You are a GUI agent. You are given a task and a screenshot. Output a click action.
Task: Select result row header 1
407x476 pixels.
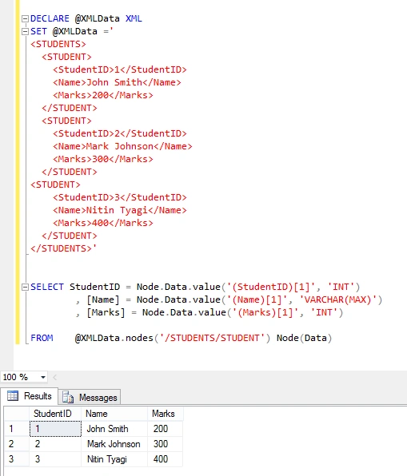pyautogui.click(x=17, y=429)
